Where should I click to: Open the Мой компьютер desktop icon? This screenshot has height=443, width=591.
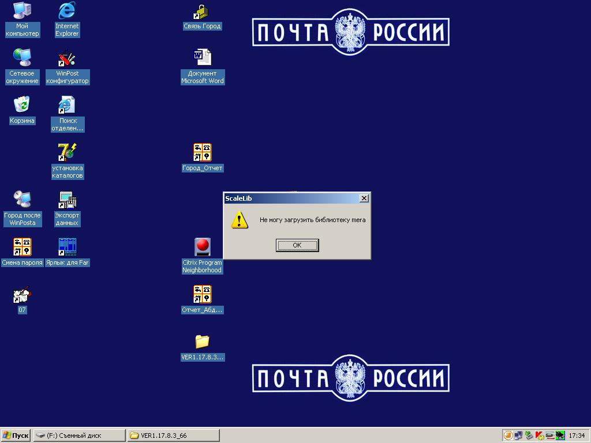23,20
